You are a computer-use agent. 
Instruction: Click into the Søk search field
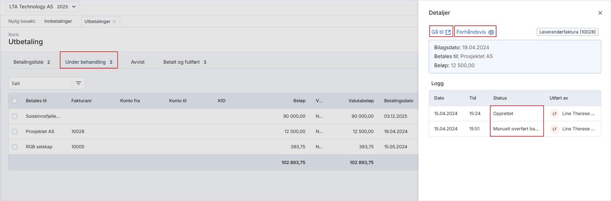pyautogui.click(x=40, y=84)
